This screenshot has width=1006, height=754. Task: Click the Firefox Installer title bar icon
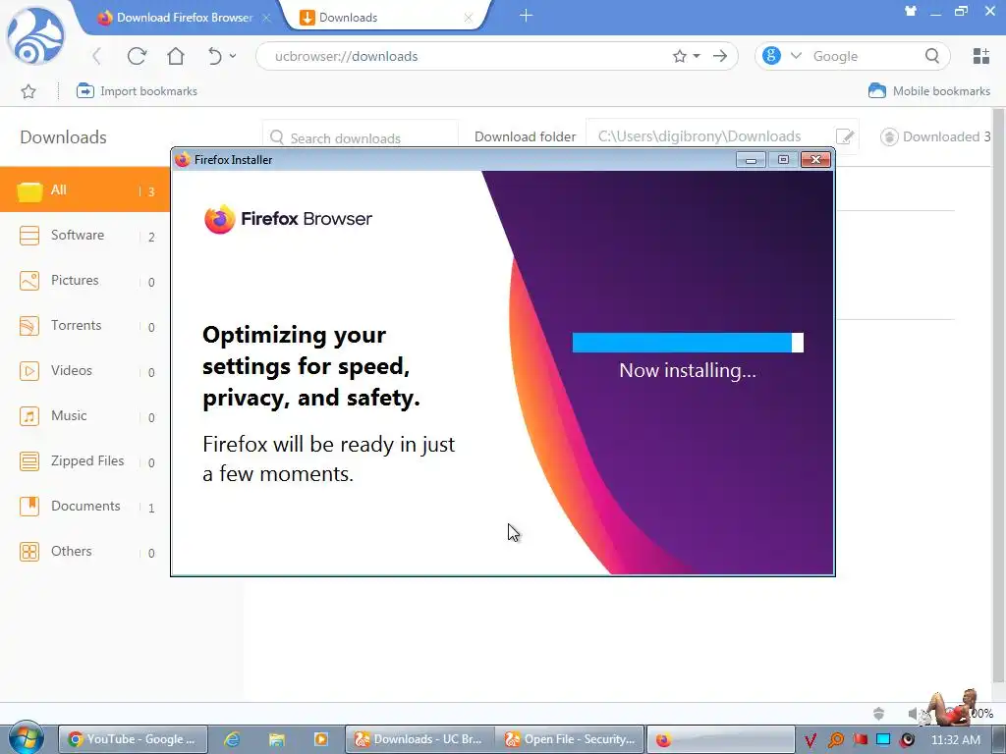coord(183,160)
